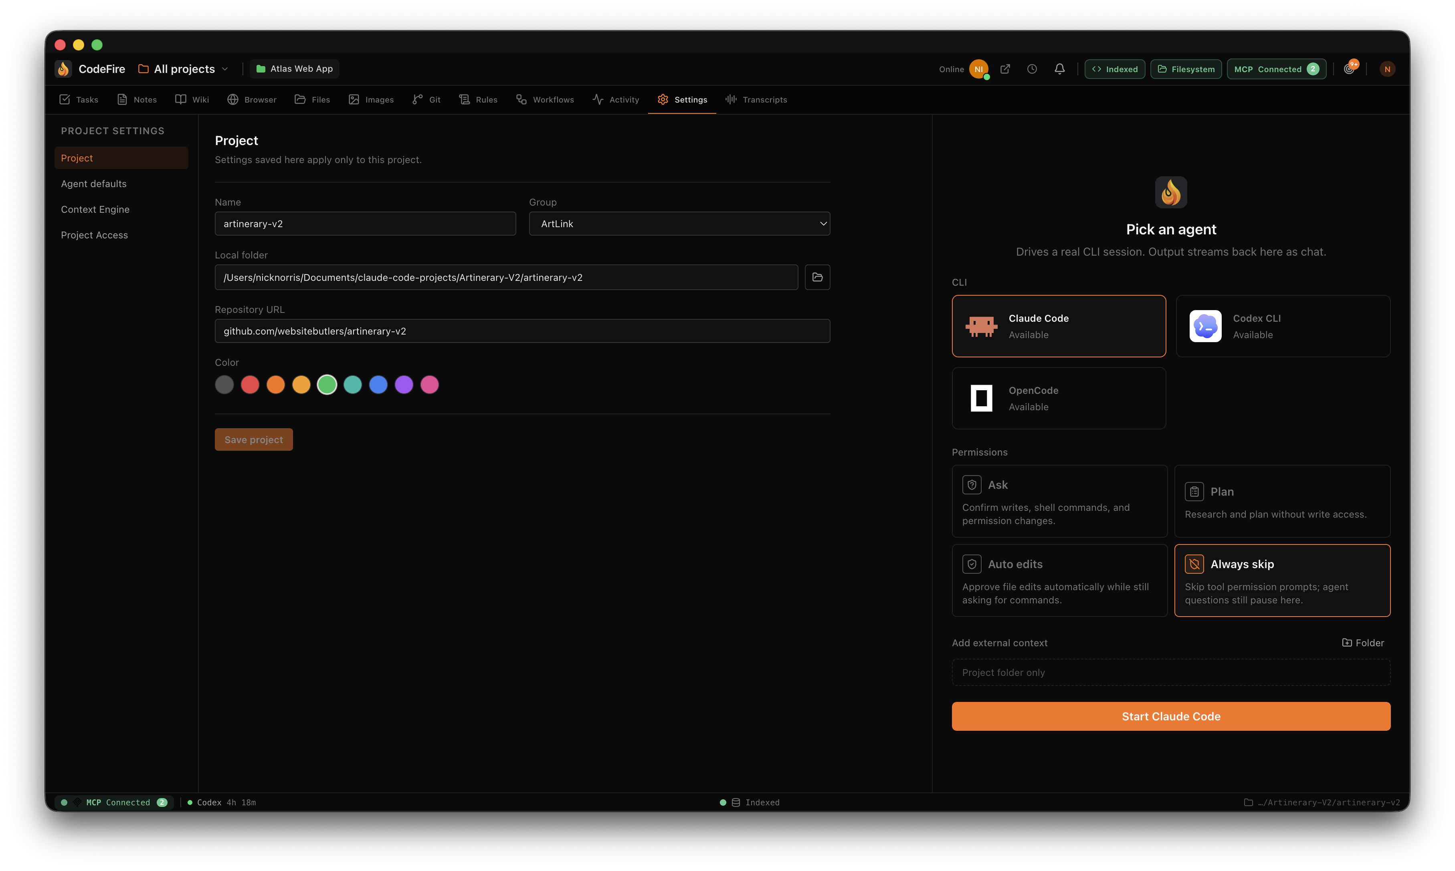Choose the Plan permission mode

1282,501
